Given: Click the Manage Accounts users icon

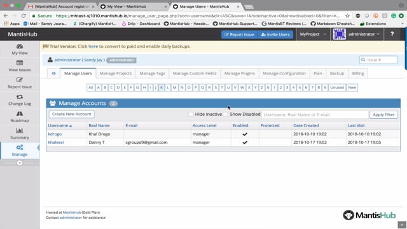Looking at the screenshot, I should pos(53,103).
